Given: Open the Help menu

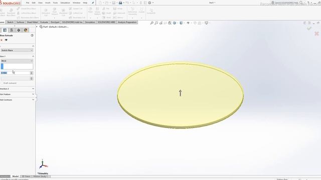Looking at the screenshot, I should tap(85, 3).
